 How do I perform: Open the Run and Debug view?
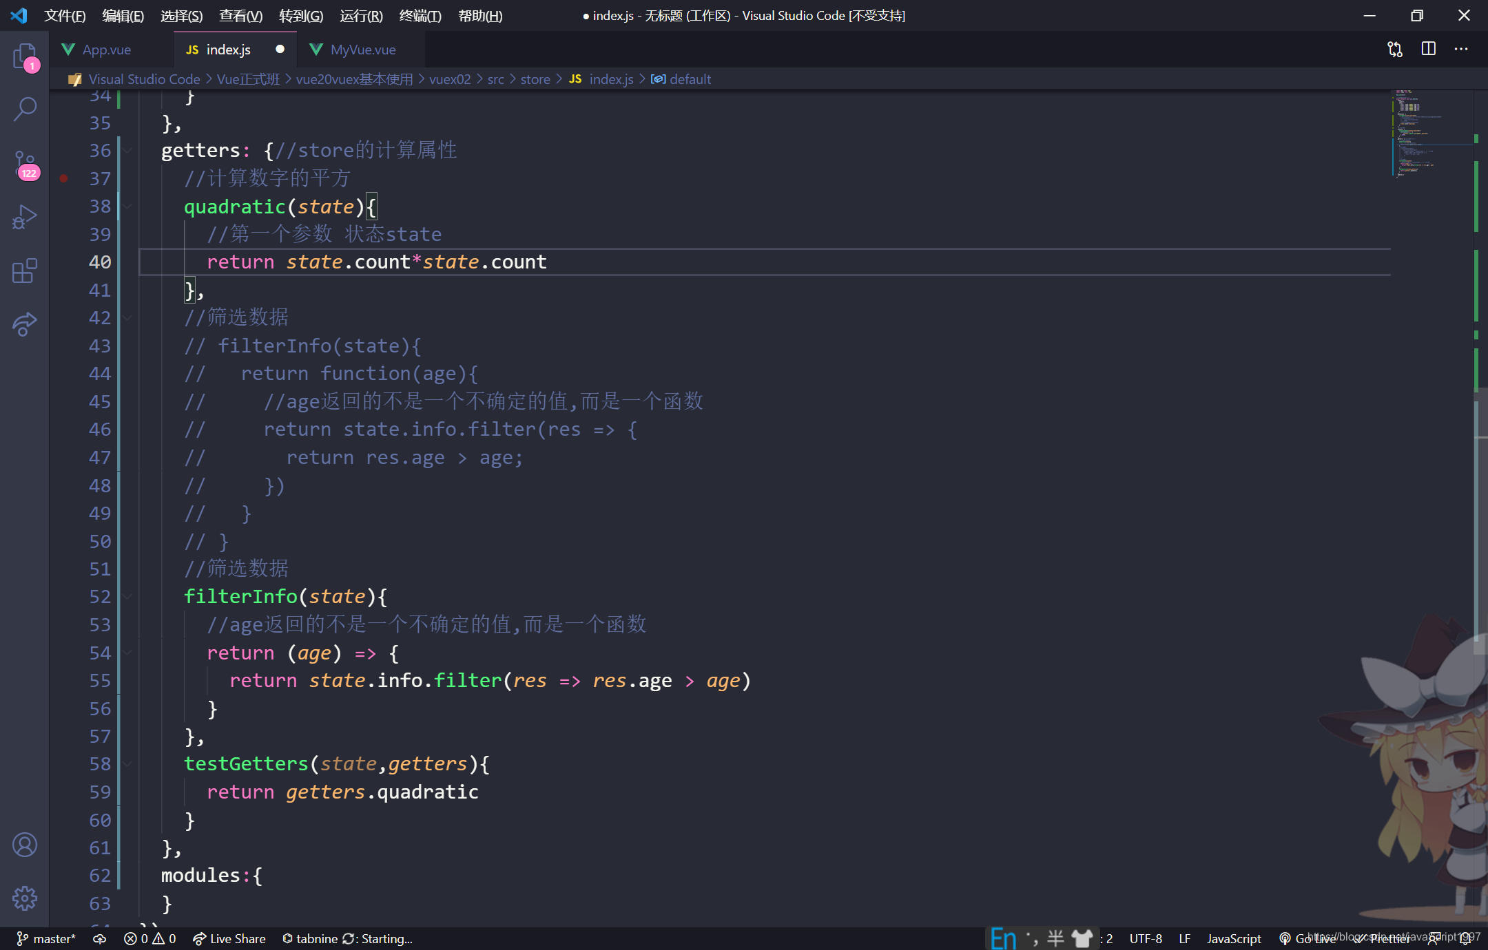coord(25,218)
